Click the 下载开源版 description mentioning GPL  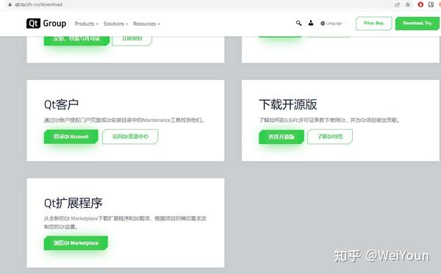point(329,120)
